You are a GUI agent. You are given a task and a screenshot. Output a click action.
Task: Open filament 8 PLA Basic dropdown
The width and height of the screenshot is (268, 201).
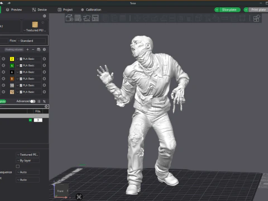28,79
